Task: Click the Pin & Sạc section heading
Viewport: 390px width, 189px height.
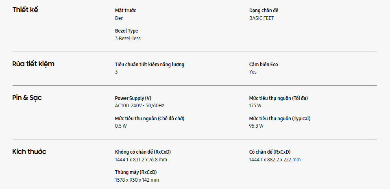Action: (x=27, y=98)
